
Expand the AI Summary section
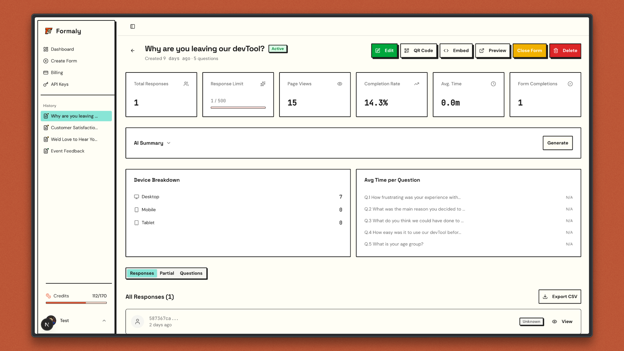169,143
